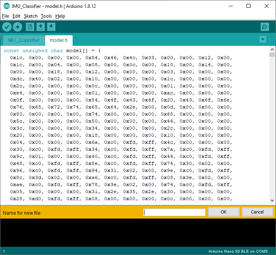Open the Sketch menu
276x255 pixels.
pyautogui.click(x=31, y=16)
